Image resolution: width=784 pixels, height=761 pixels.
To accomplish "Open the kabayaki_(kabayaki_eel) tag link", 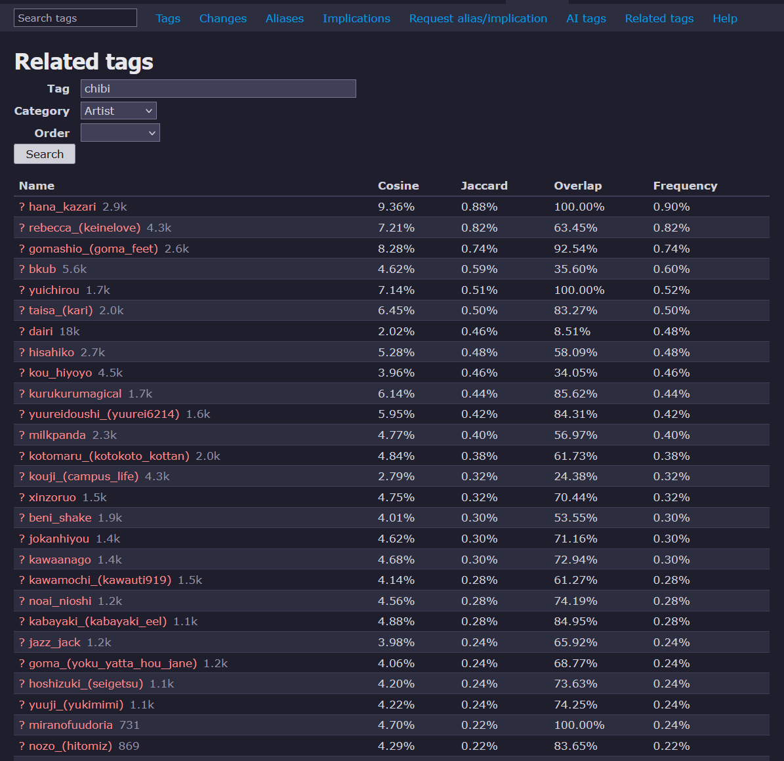I will [x=98, y=621].
